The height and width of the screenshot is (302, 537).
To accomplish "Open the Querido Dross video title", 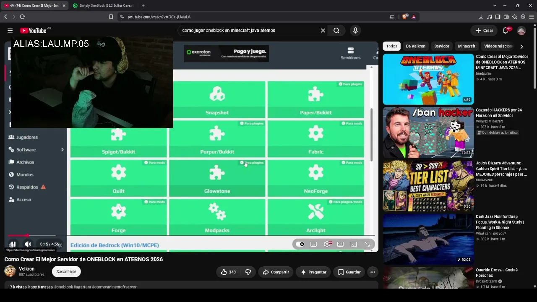I will (x=497, y=273).
